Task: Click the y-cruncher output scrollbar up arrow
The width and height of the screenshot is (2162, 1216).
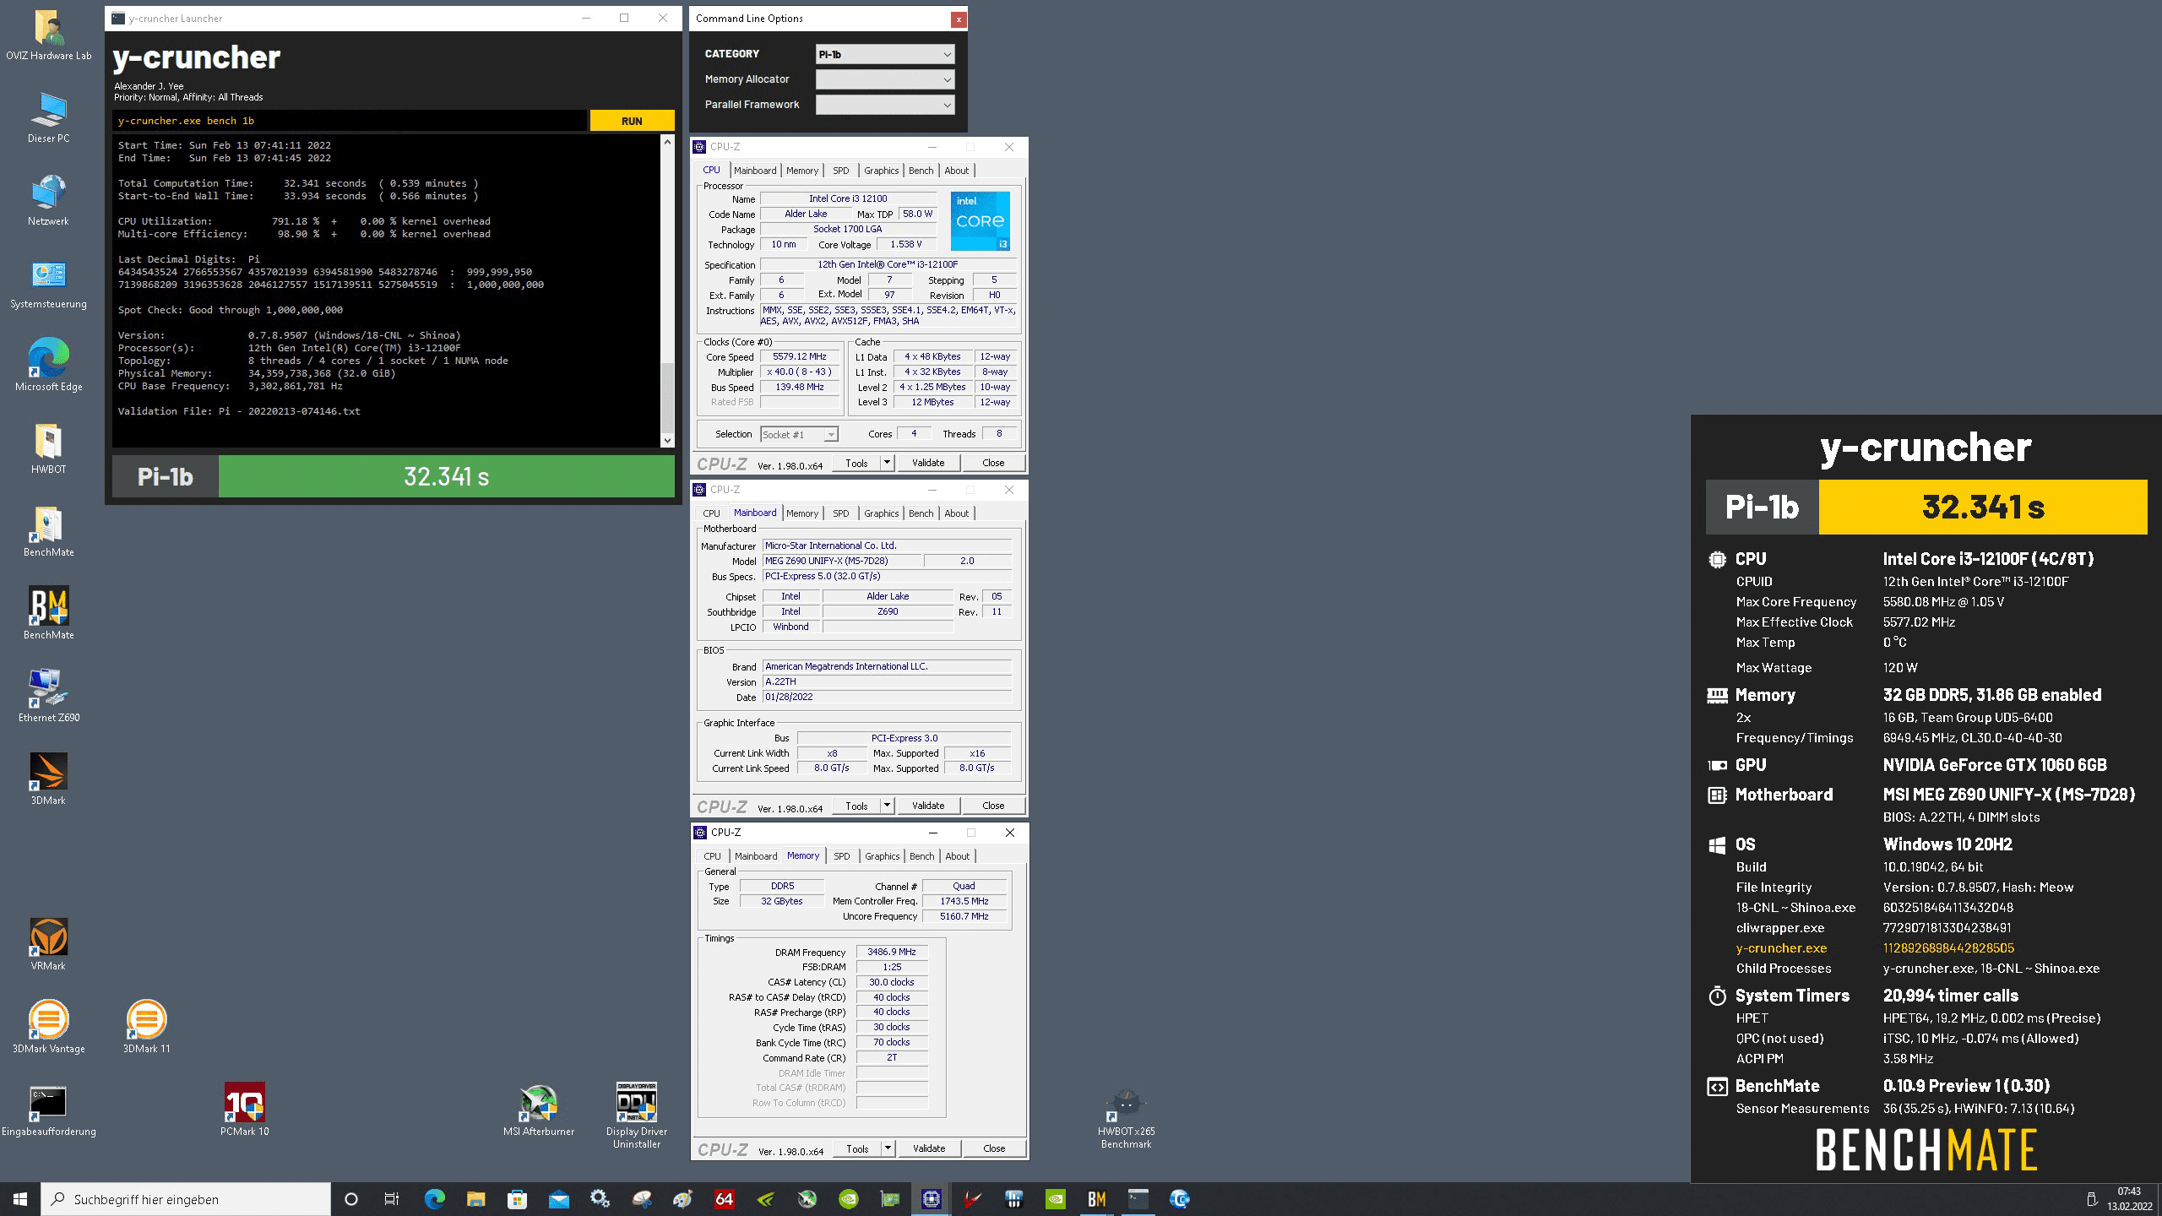Action: coord(667,141)
